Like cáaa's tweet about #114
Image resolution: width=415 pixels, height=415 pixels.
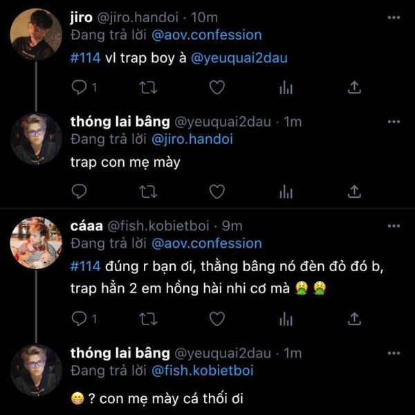click(216, 317)
